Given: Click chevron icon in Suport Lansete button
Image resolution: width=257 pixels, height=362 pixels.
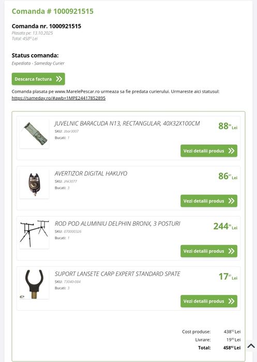Looking at the screenshot, I should click(x=231, y=301).
